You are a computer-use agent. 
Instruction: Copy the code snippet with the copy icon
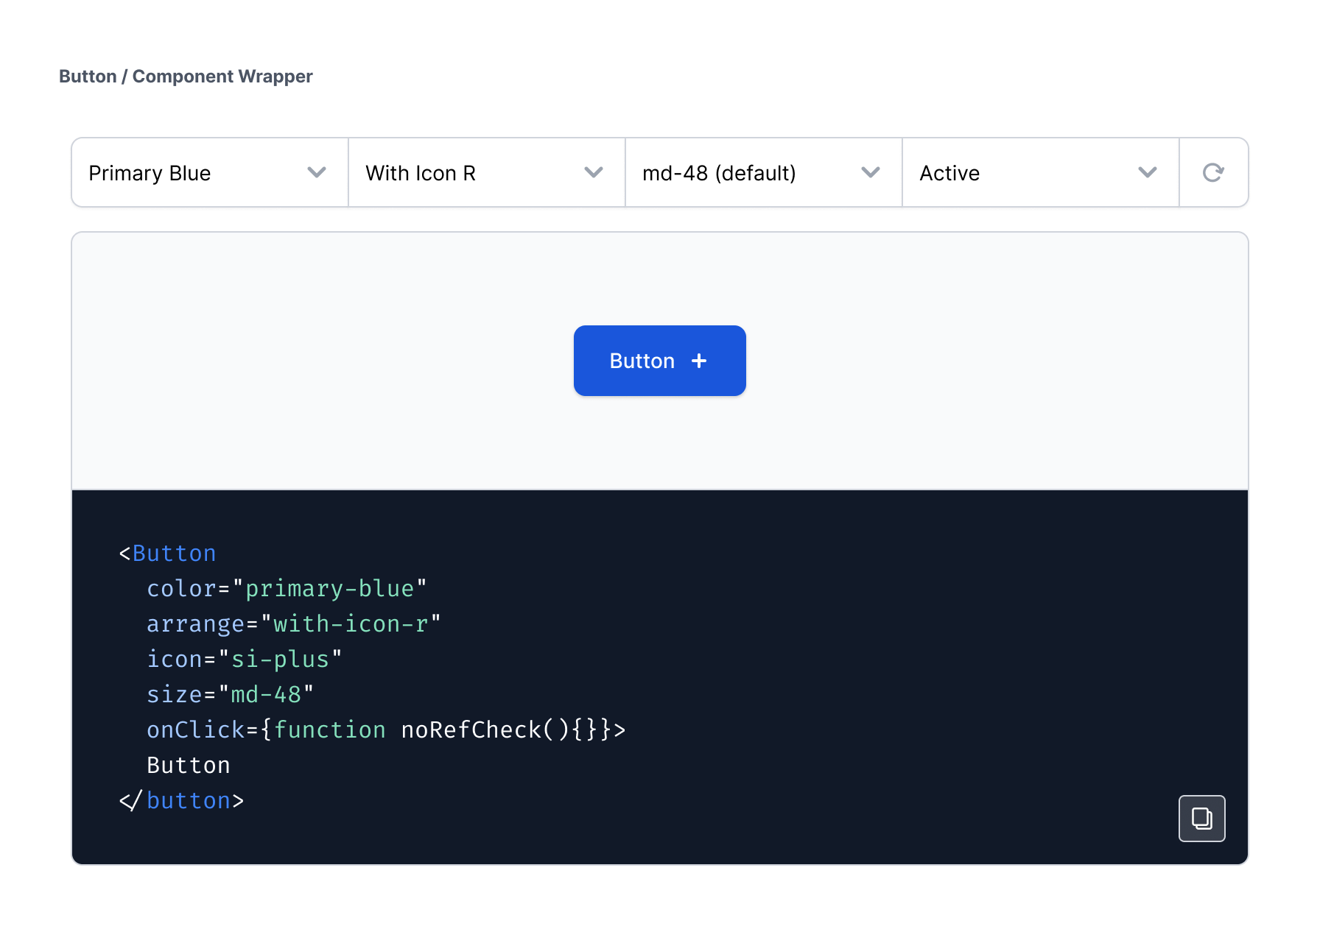(1201, 818)
